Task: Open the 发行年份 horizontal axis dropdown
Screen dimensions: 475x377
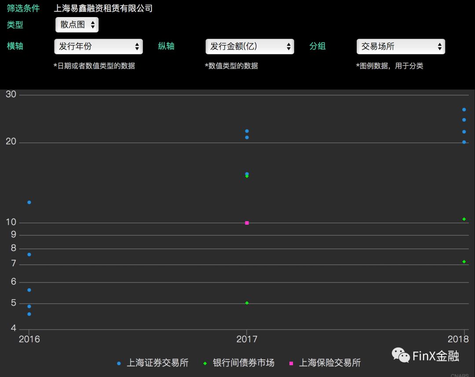Action: [x=99, y=47]
